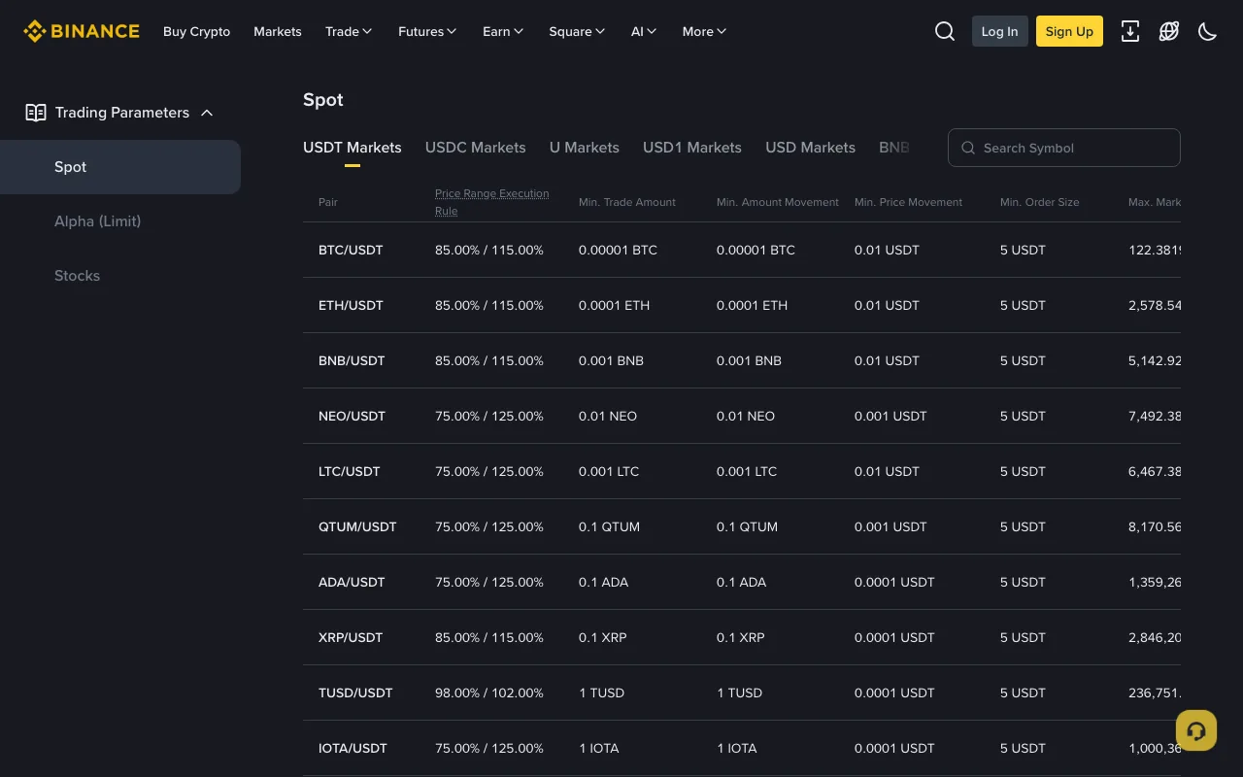Viewport: 1243px width, 777px height.
Task: Click the Log In button
Action: (x=1000, y=31)
